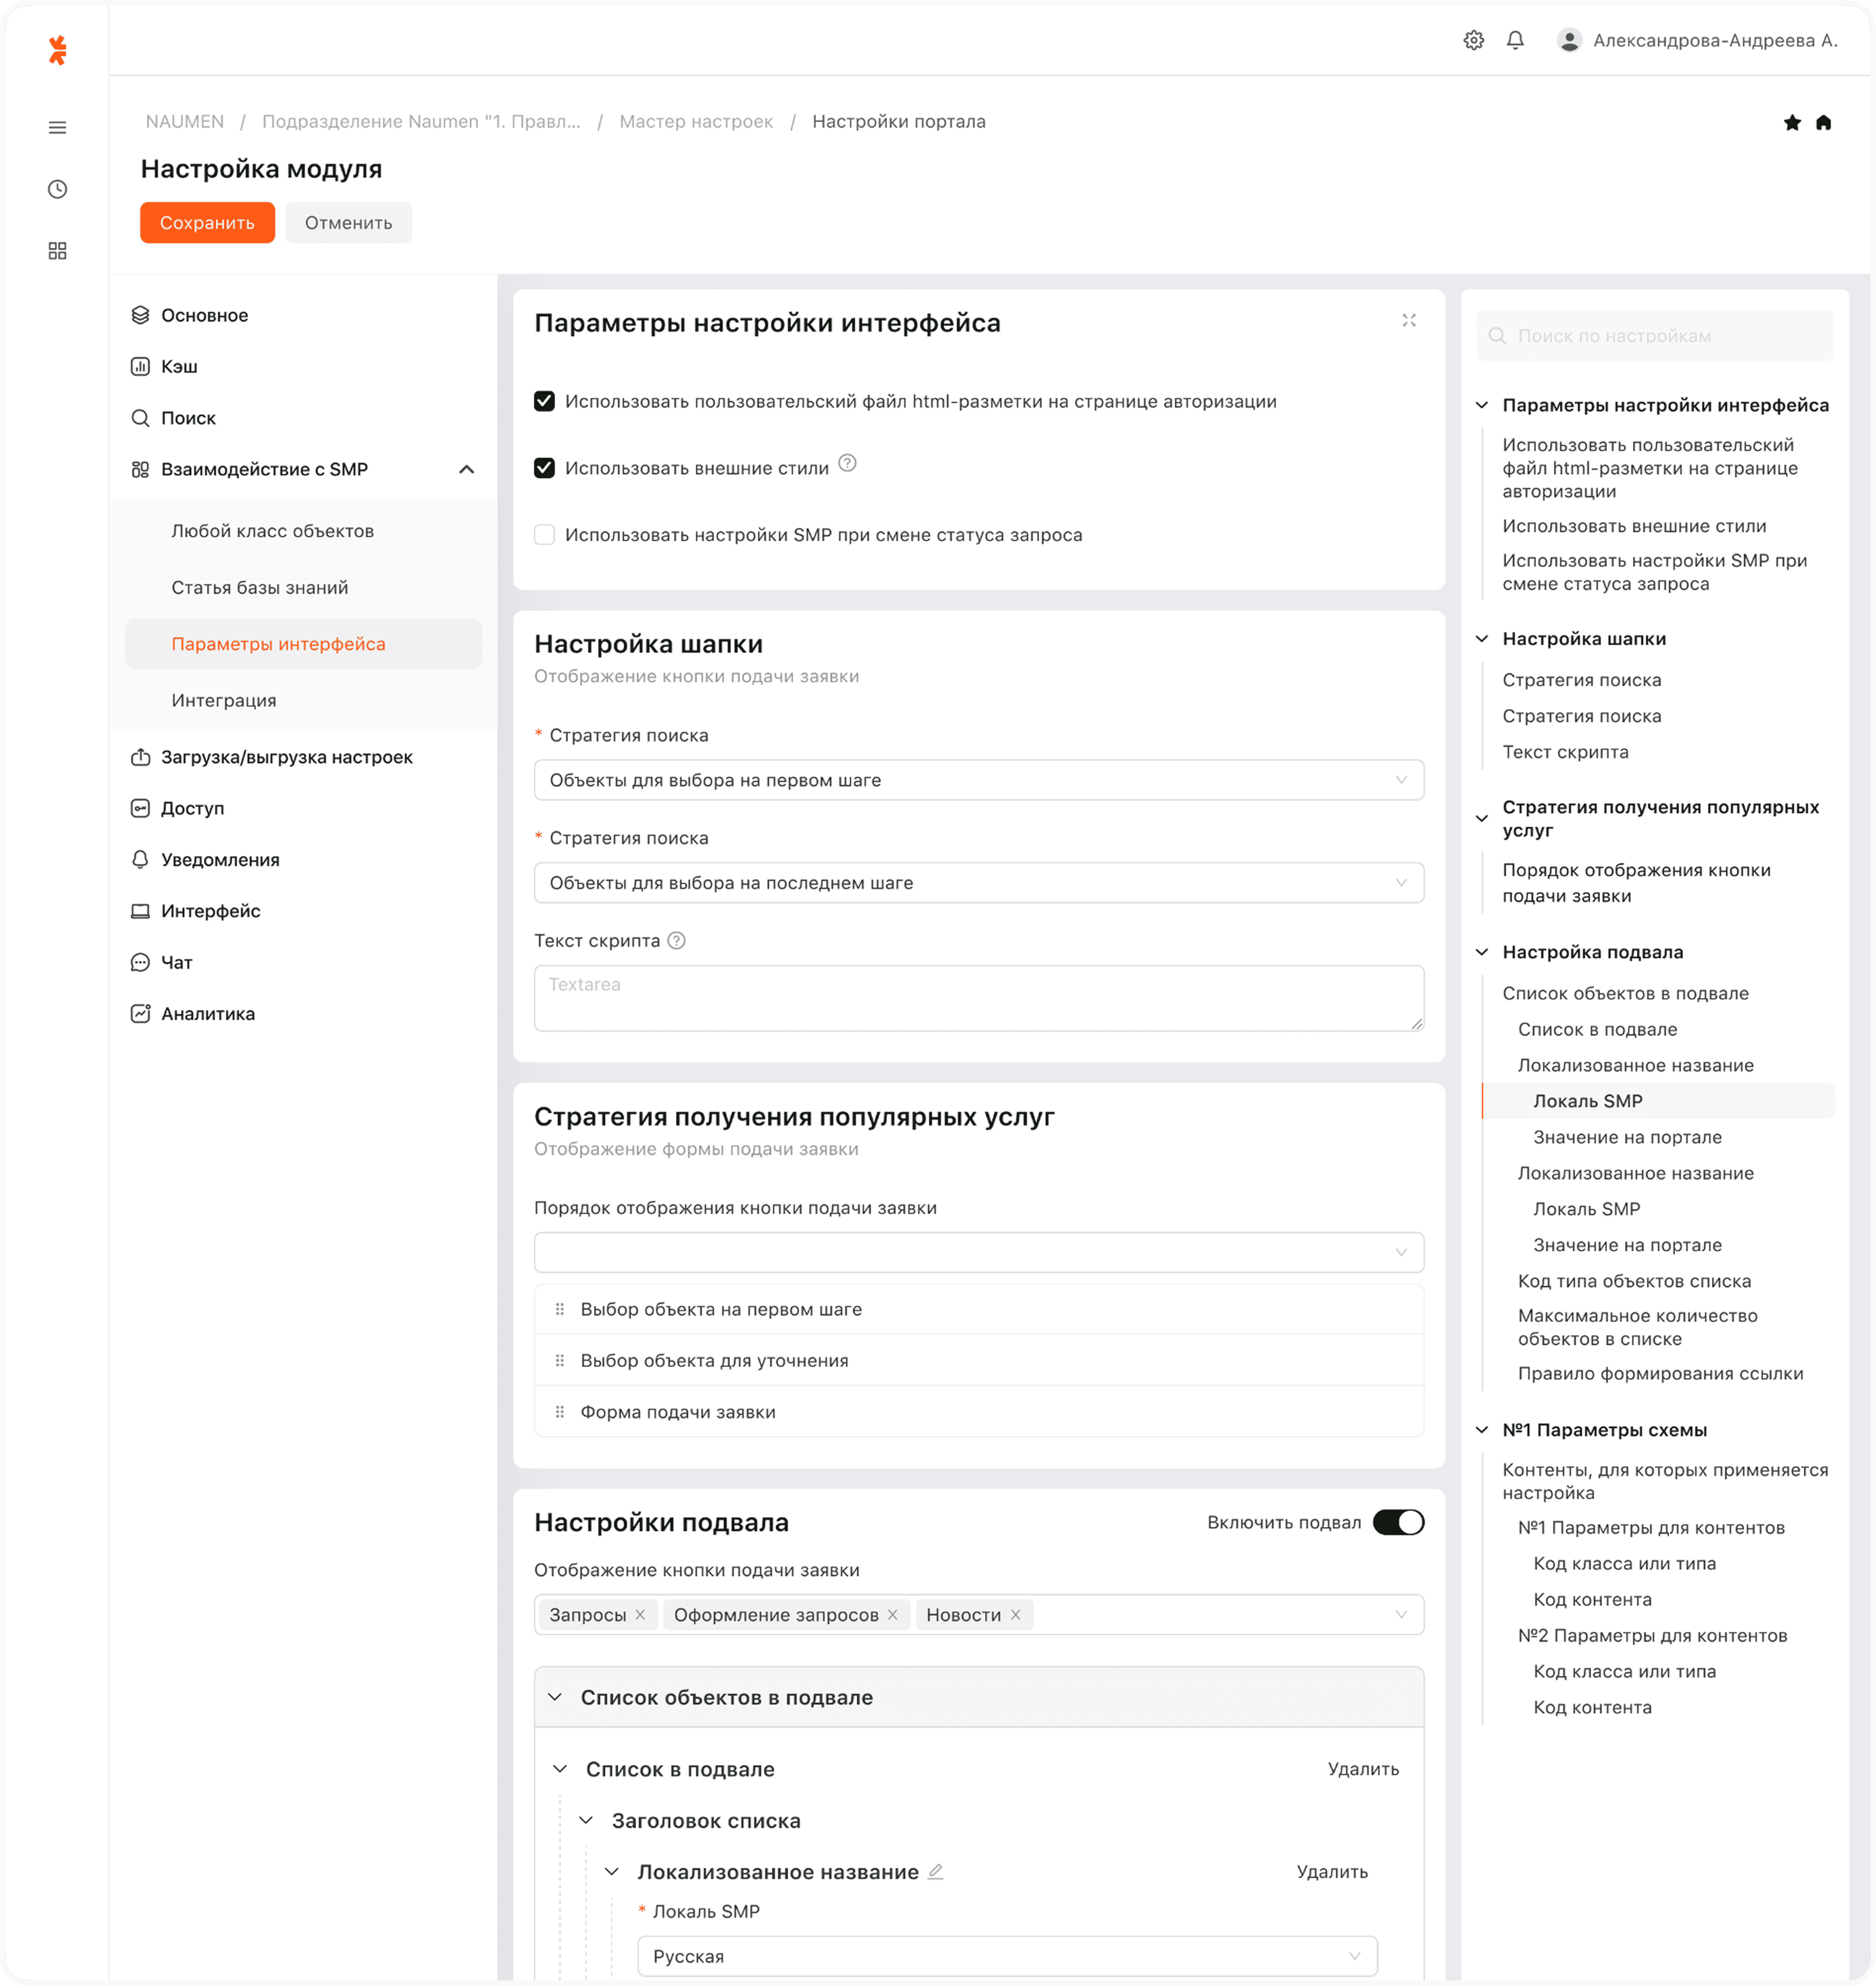Select the Кэш section icon in sidebar
Image resolution: width=1876 pixels, height=1986 pixels.
coord(140,366)
